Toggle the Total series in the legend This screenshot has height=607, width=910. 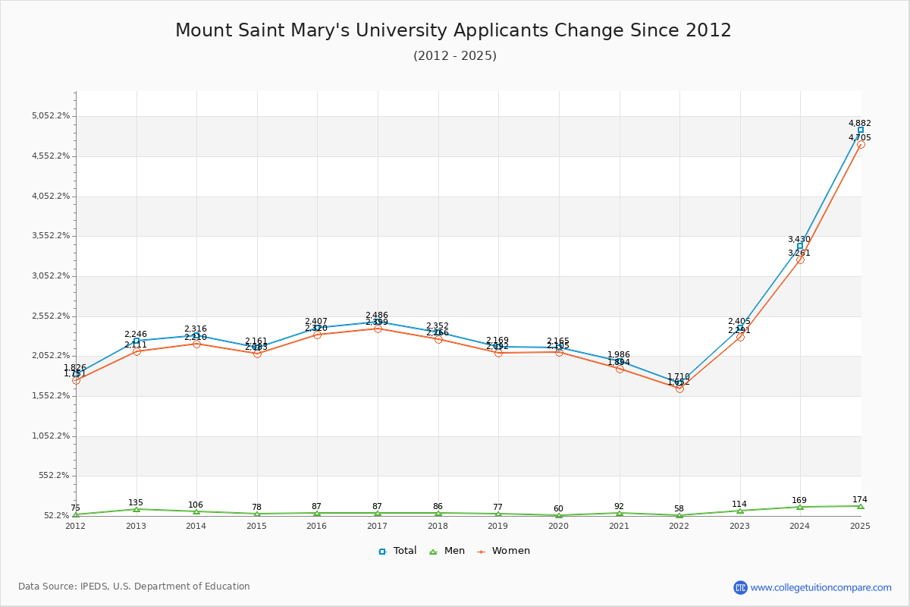tap(397, 551)
